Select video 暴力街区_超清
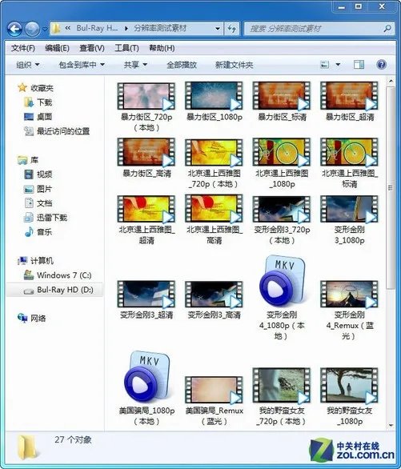 pyautogui.click(x=349, y=102)
